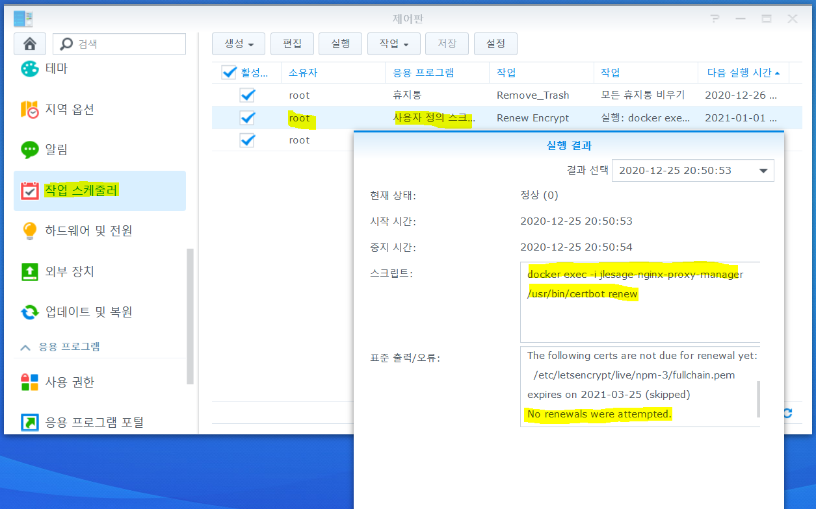
Task: Click the 응용 프로그램 column header
Action: (437, 73)
